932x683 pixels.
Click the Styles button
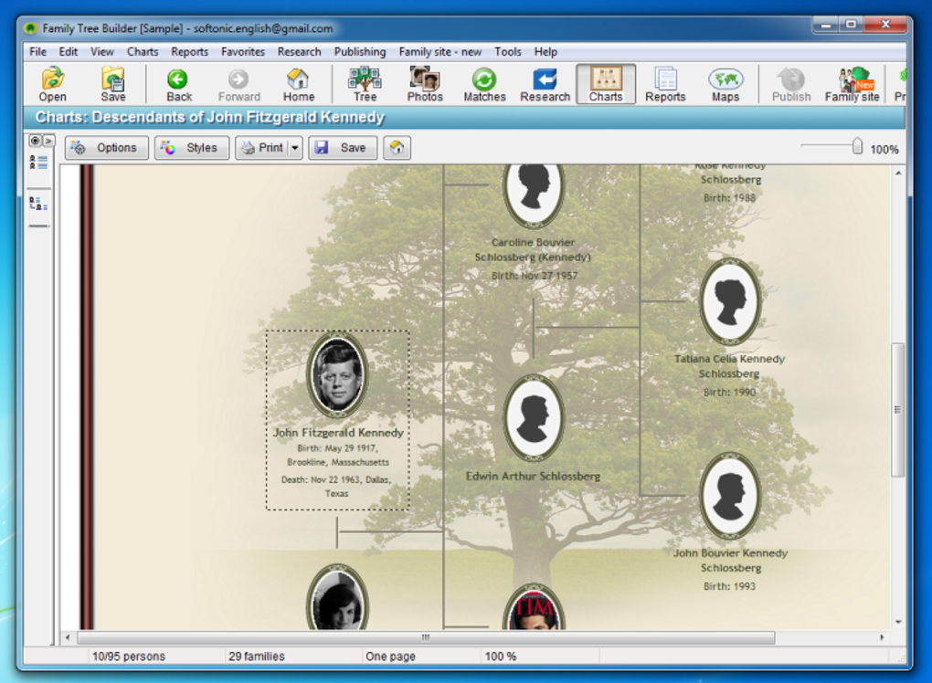pos(191,147)
